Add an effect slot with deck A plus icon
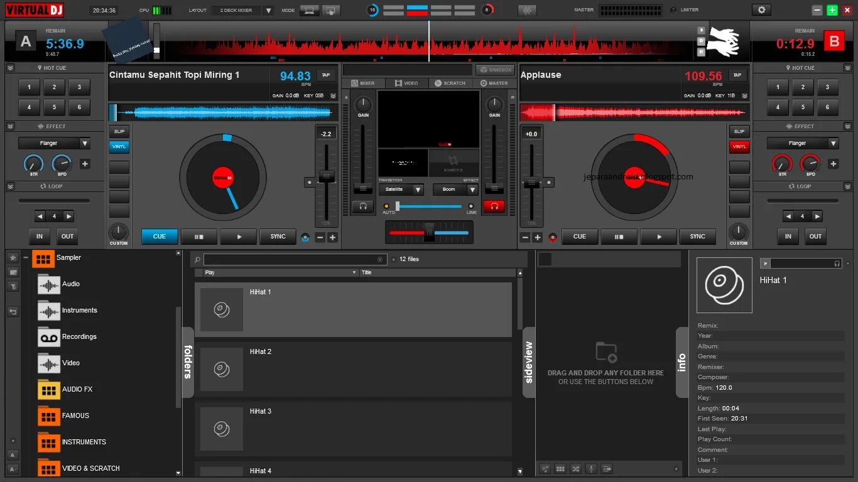858x482 pixels. [85, 164]
